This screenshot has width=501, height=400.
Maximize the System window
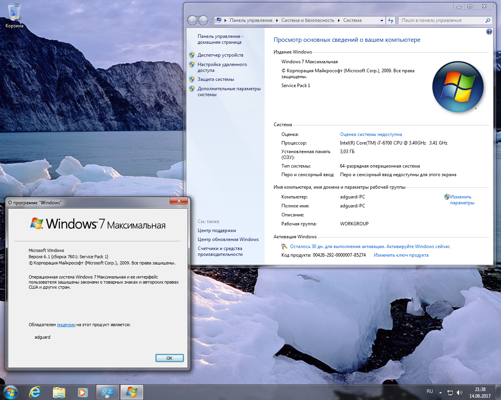click(470, 6)
